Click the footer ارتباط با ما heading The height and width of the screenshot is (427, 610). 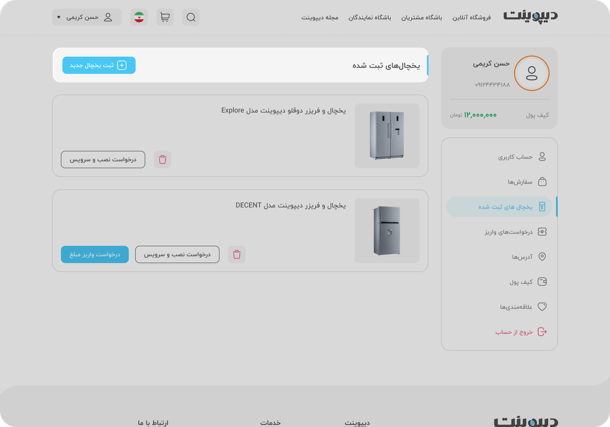coord(153,422)
